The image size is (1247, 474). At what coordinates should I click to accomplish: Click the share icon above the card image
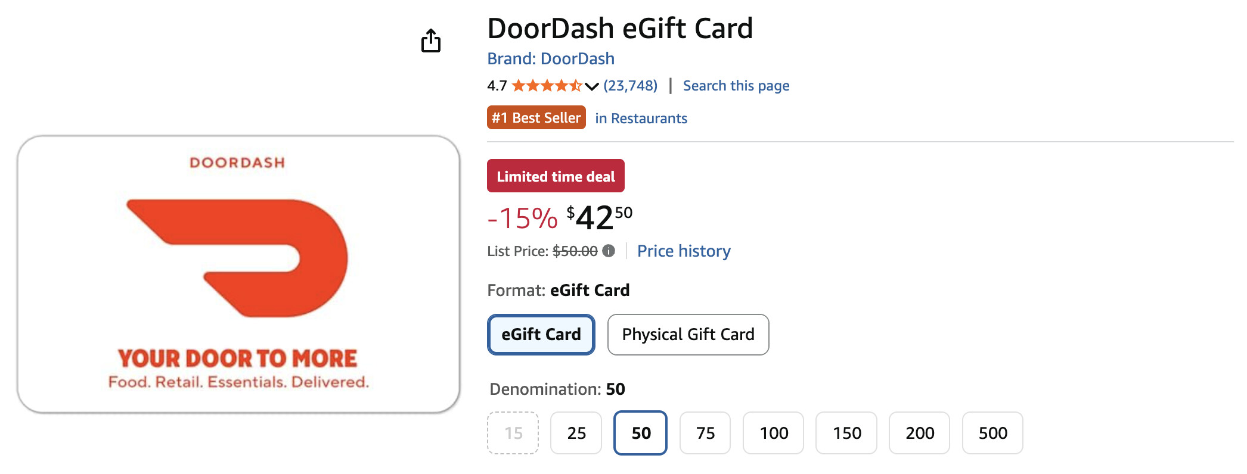pyautogui.click(x=431, y=41)
